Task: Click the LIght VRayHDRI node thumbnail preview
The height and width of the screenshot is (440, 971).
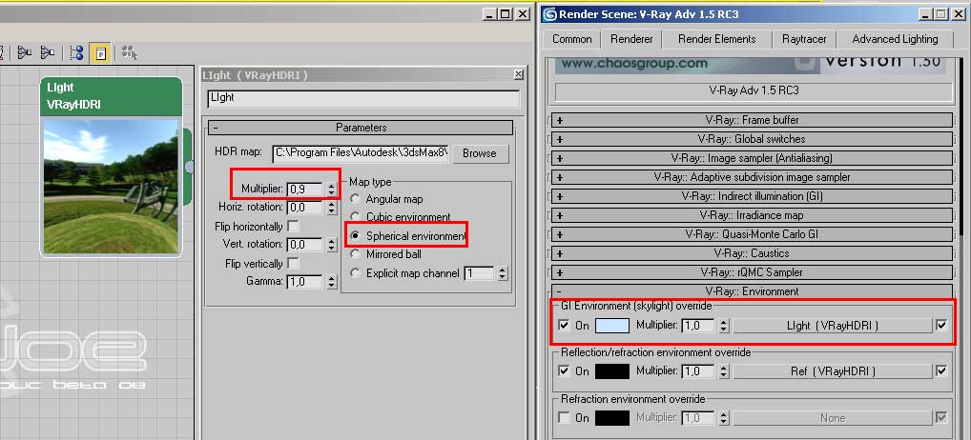Action: [111, 186]
